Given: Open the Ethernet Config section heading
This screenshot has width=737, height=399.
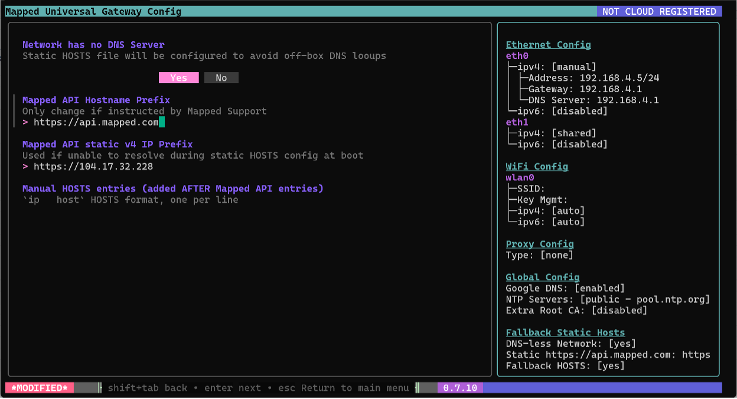Looking at the screenshot, I should tap(548, 45).
